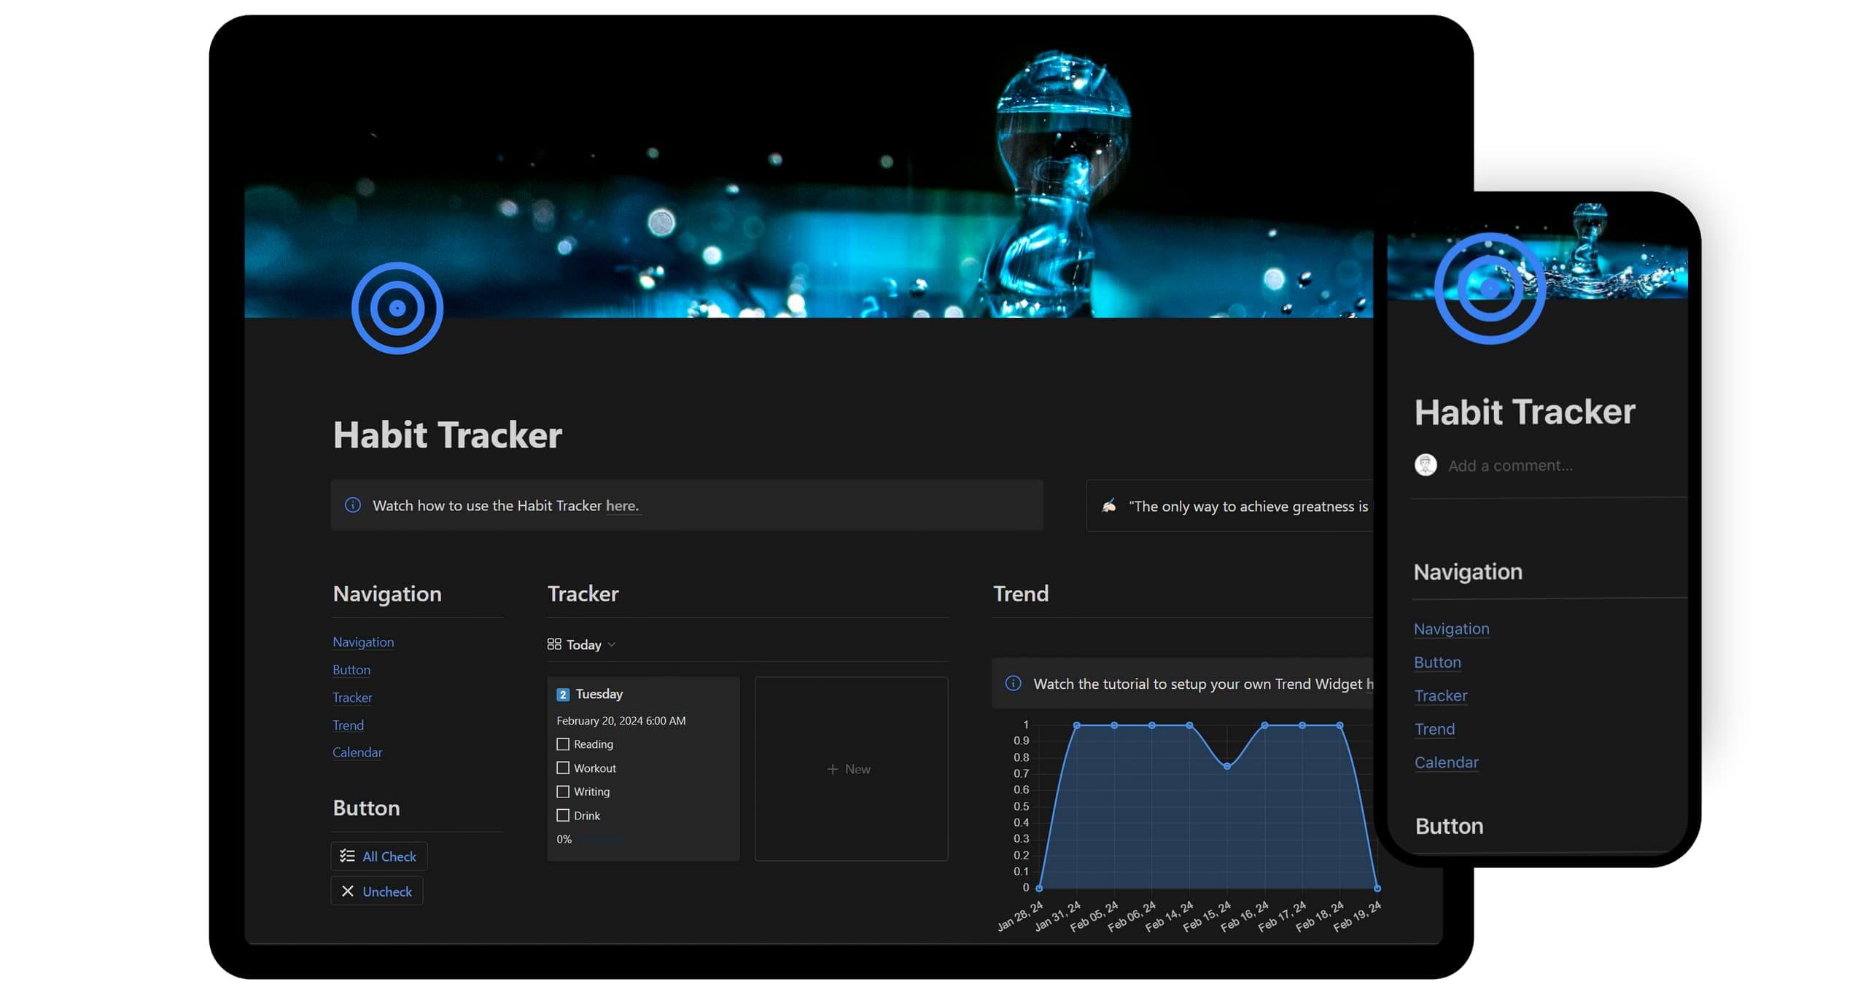The height and width of the screenshot is (995, 1866).
Task: Click the writing hand quote icon
Action: tap(1109, 506)
